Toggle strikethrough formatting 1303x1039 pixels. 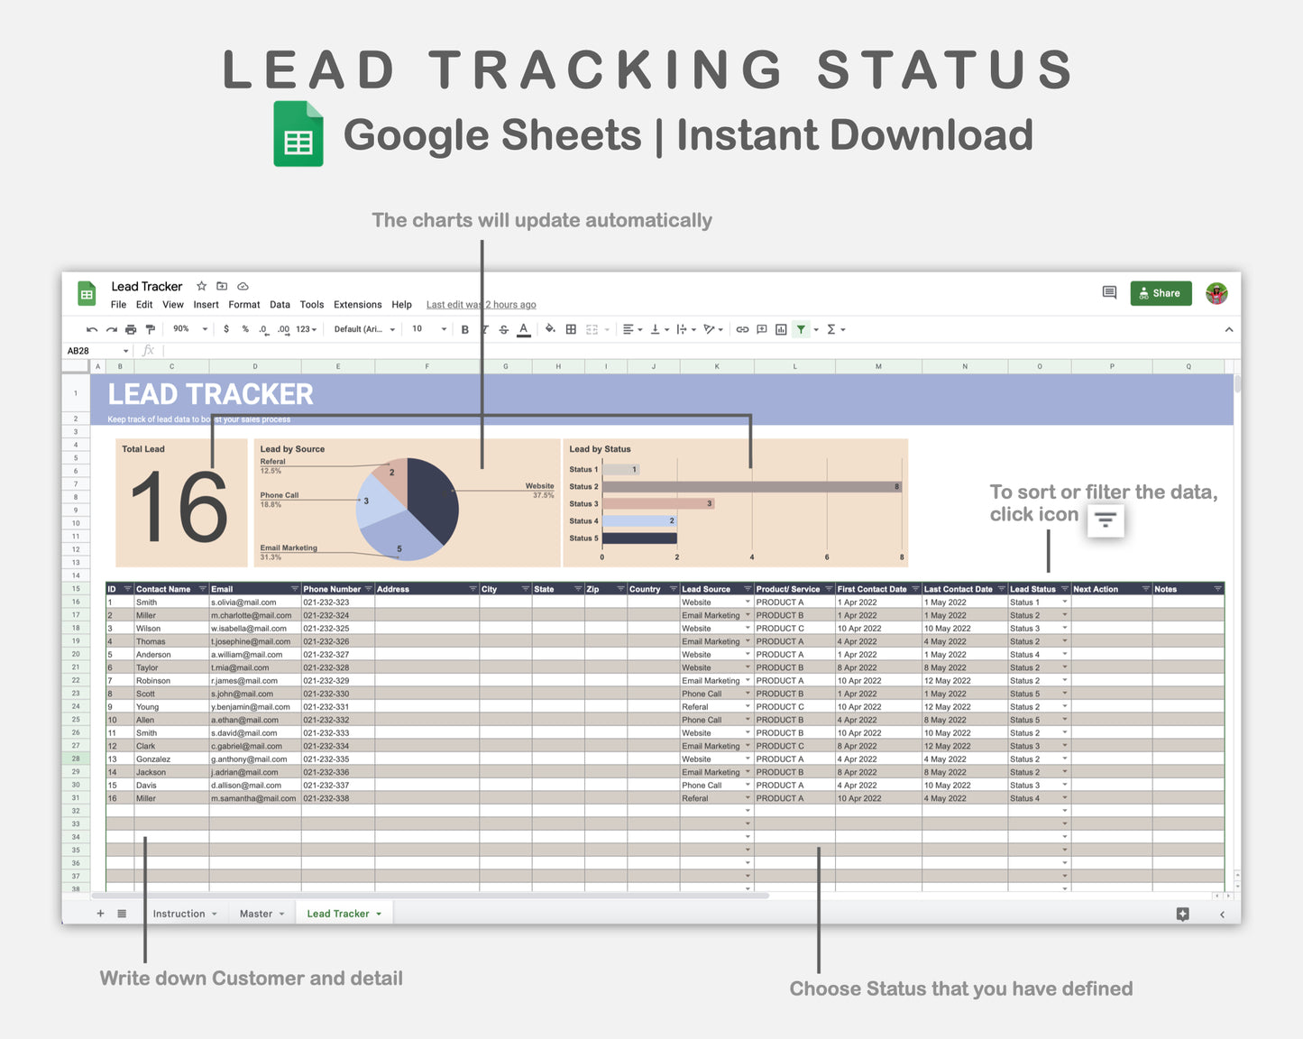pos(504,328)
